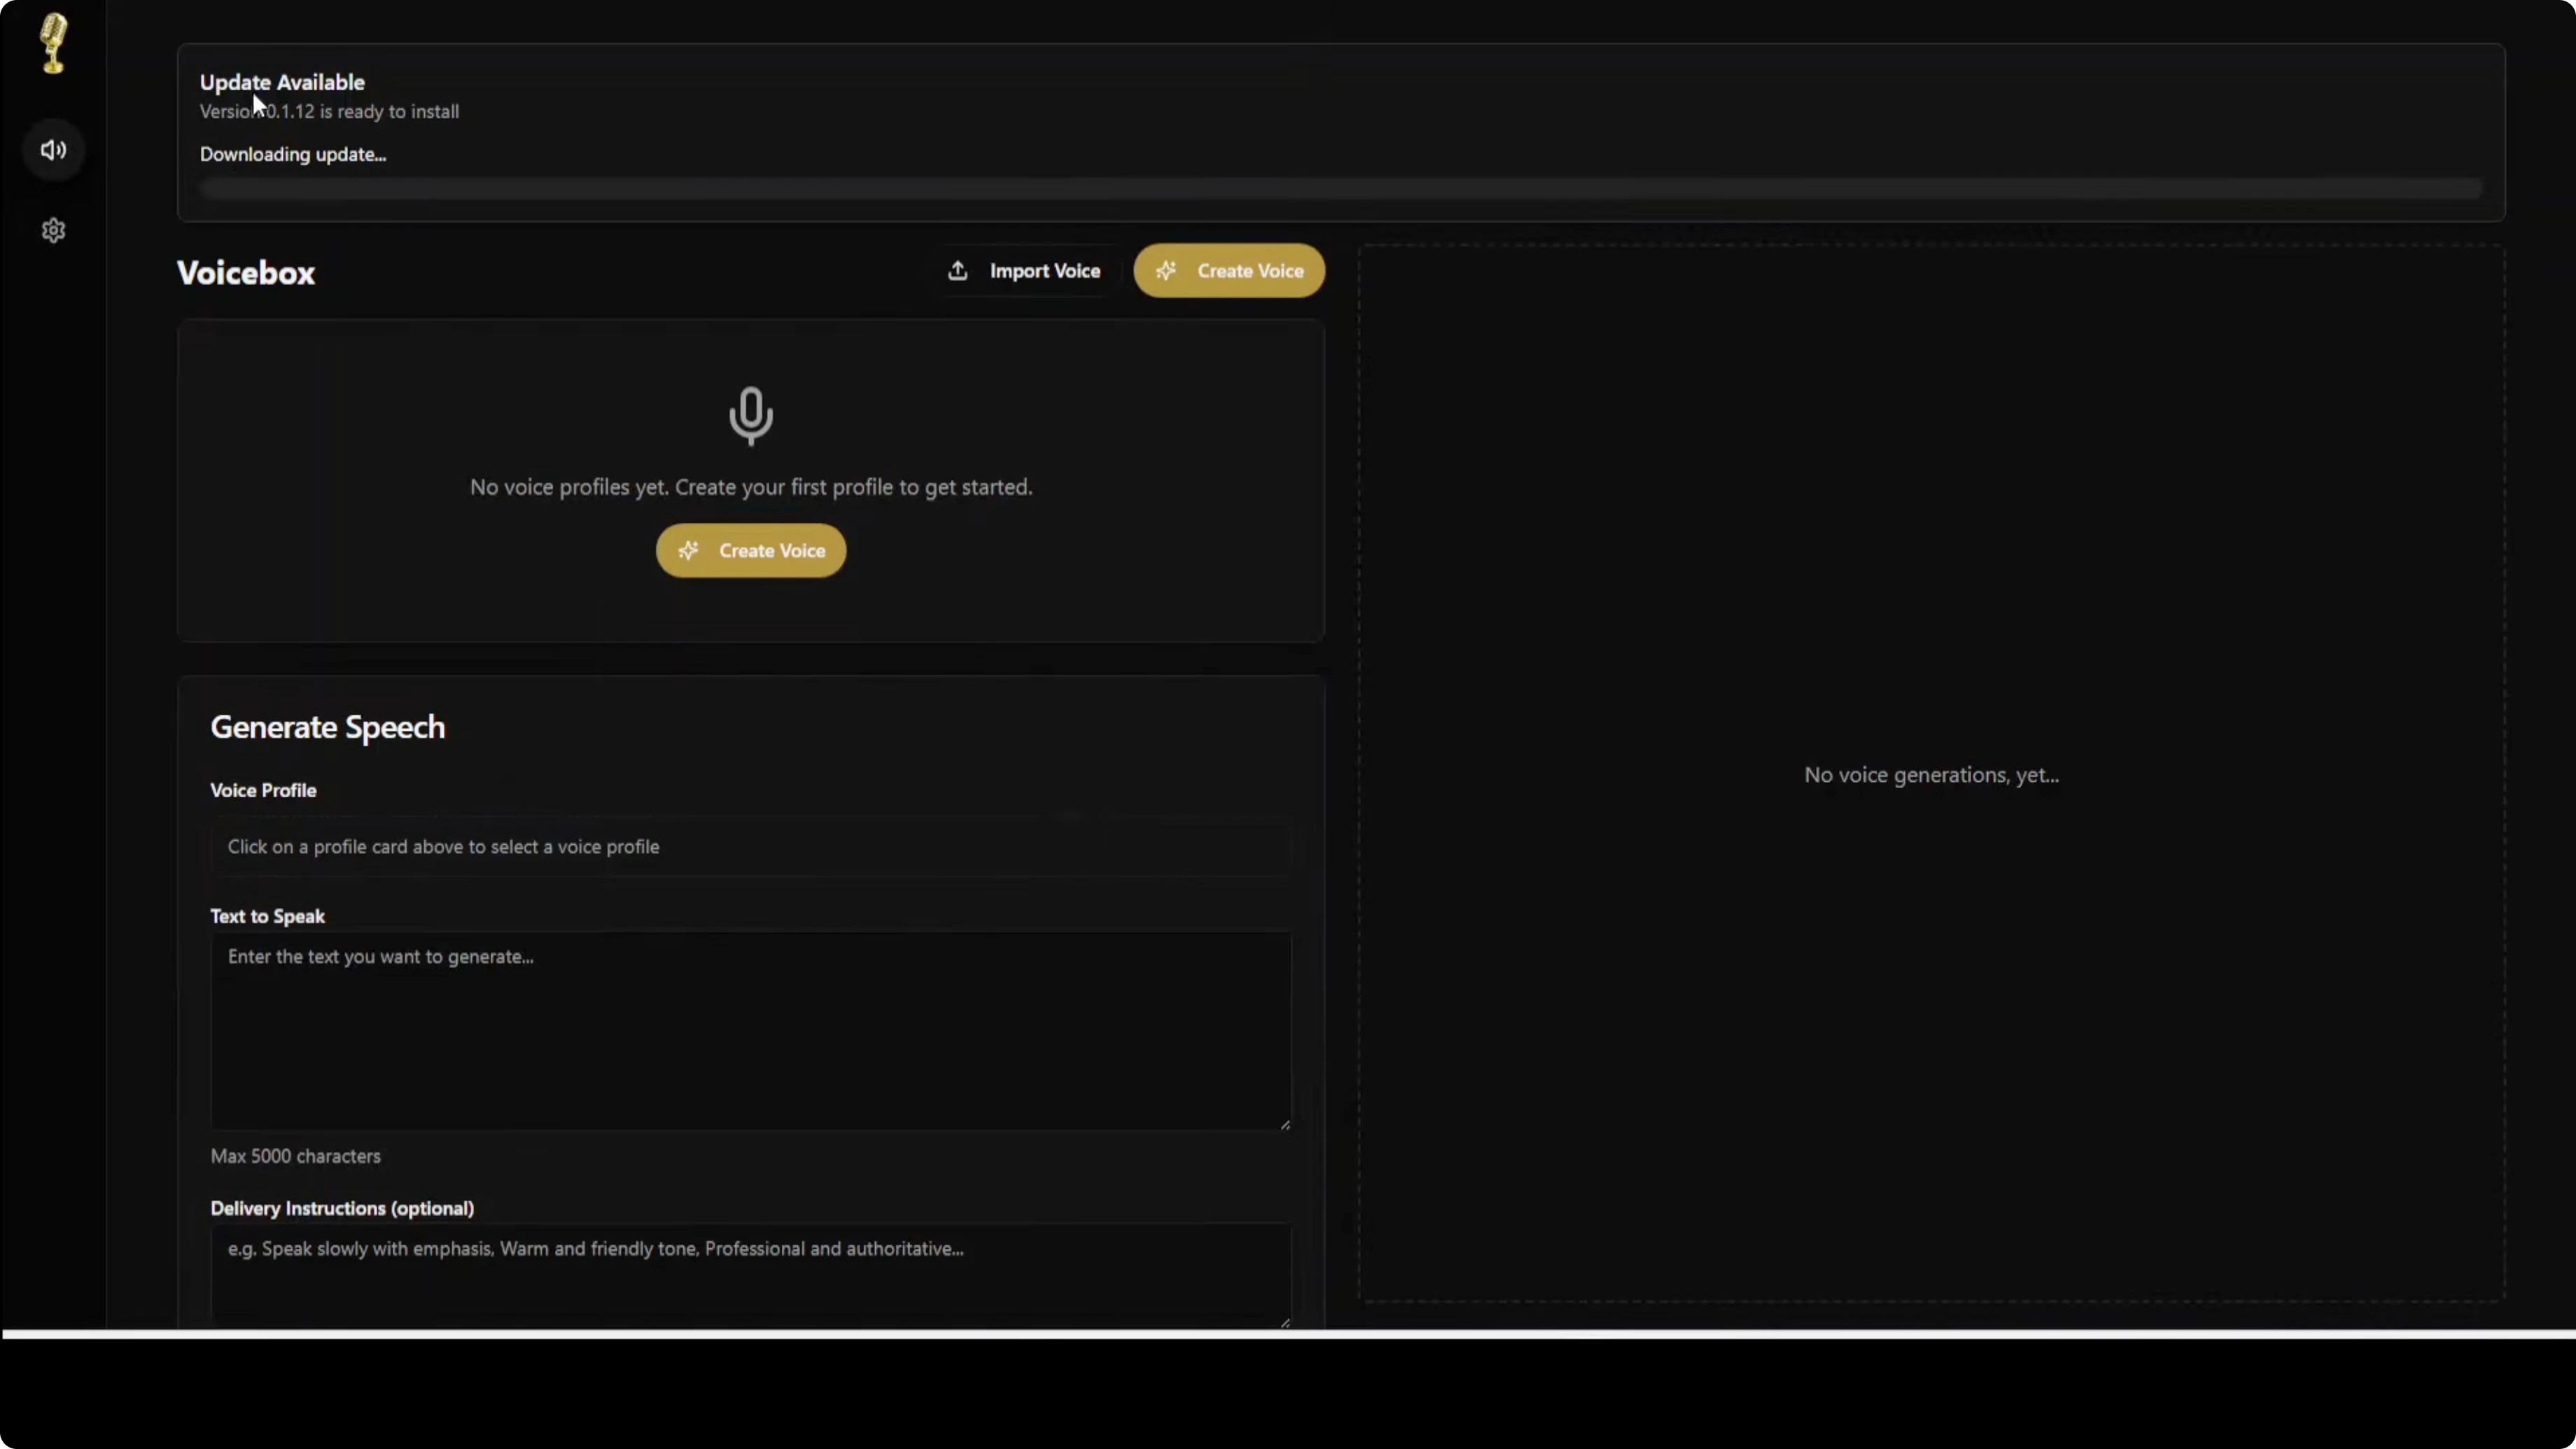
Task: Click the Voicebox section title
Action: [x=246, y=273]
